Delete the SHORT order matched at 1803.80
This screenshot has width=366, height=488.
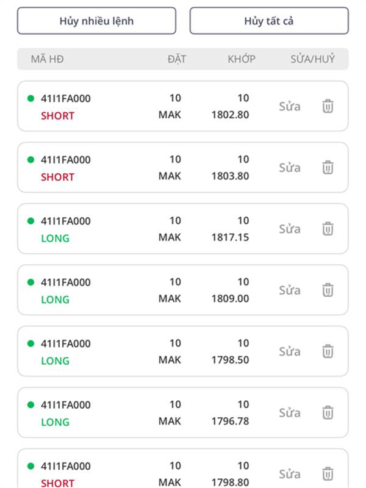(328, 167)
